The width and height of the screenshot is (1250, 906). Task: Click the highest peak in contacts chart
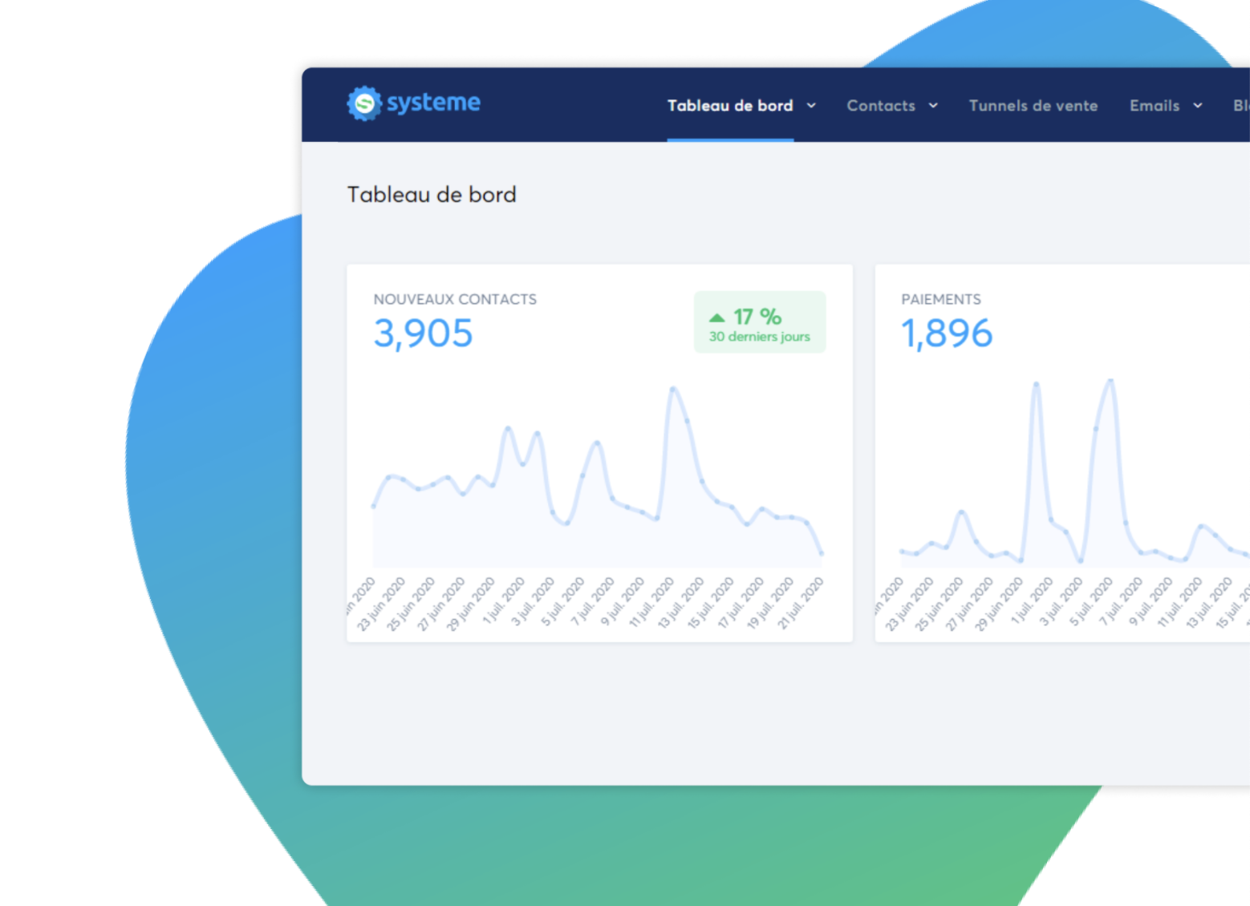(673, 389)
